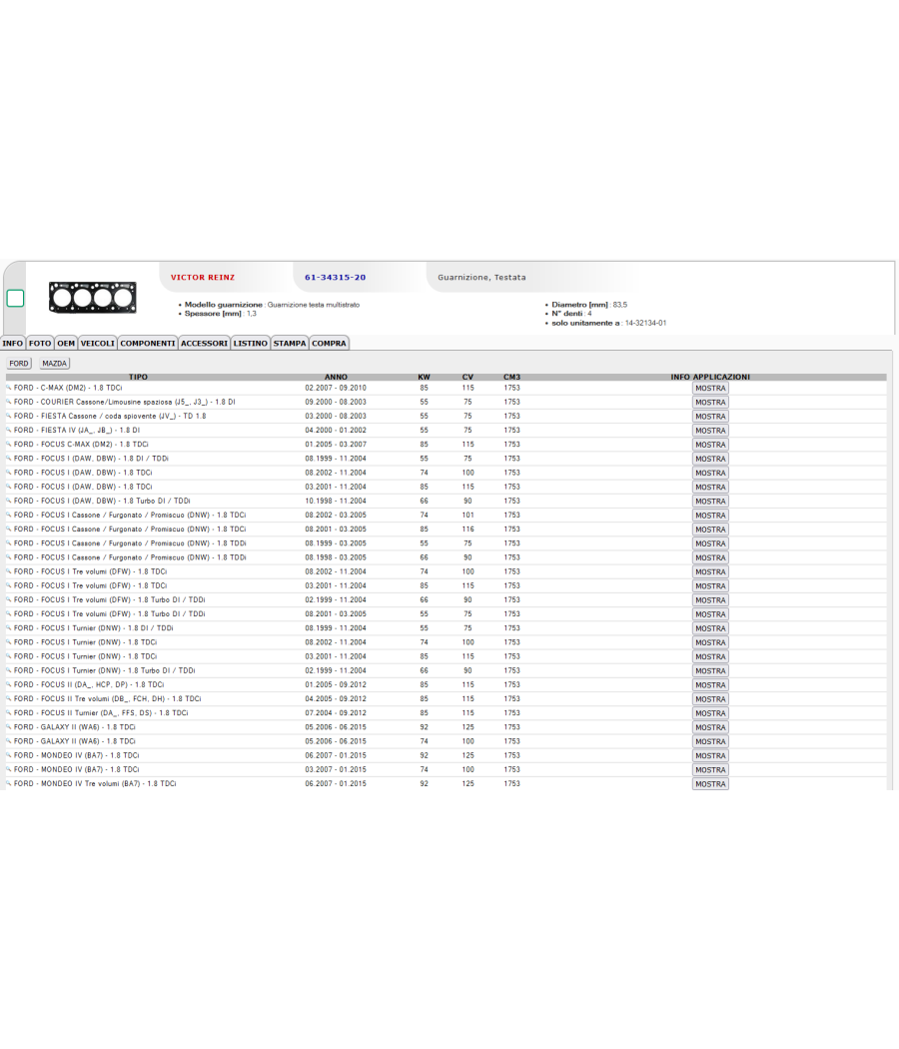Select the OEM tab
This screenshot has height=1049, width=899.
pos(66,344)
